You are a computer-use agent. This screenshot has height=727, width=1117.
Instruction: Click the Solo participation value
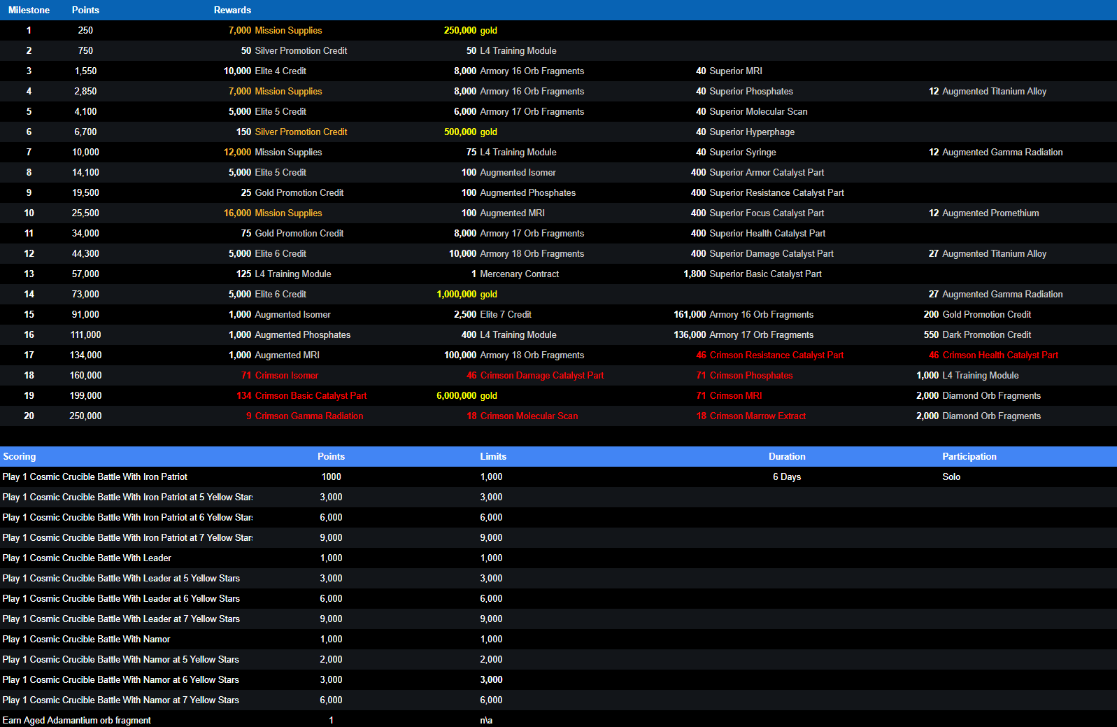(951, 477)
